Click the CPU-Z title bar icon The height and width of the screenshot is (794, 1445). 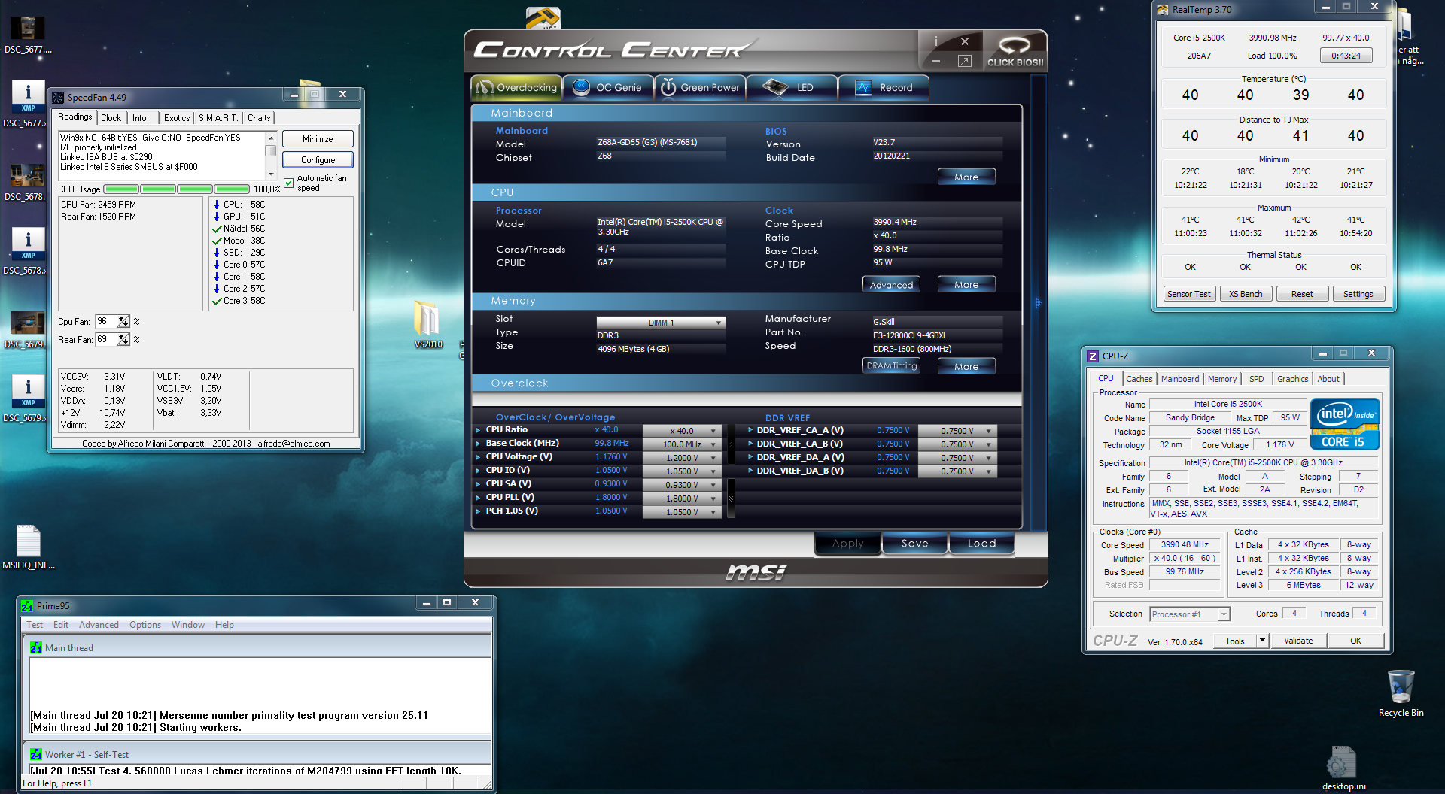1093,356
